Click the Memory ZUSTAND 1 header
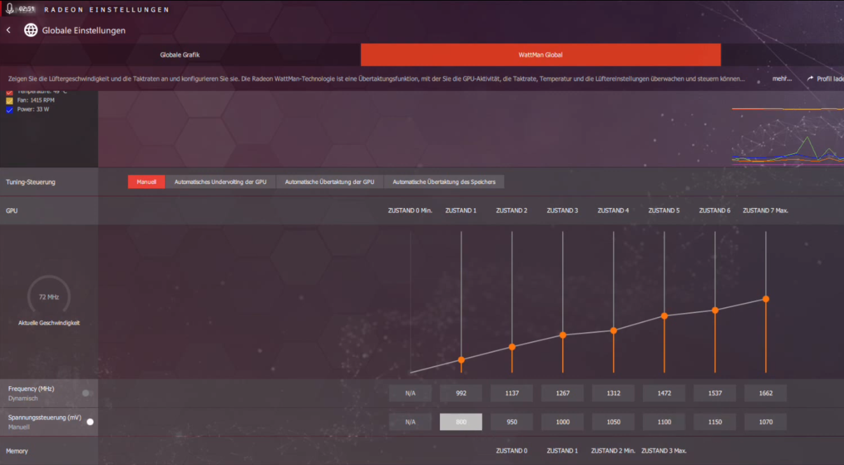 click(x=563, y=451)
